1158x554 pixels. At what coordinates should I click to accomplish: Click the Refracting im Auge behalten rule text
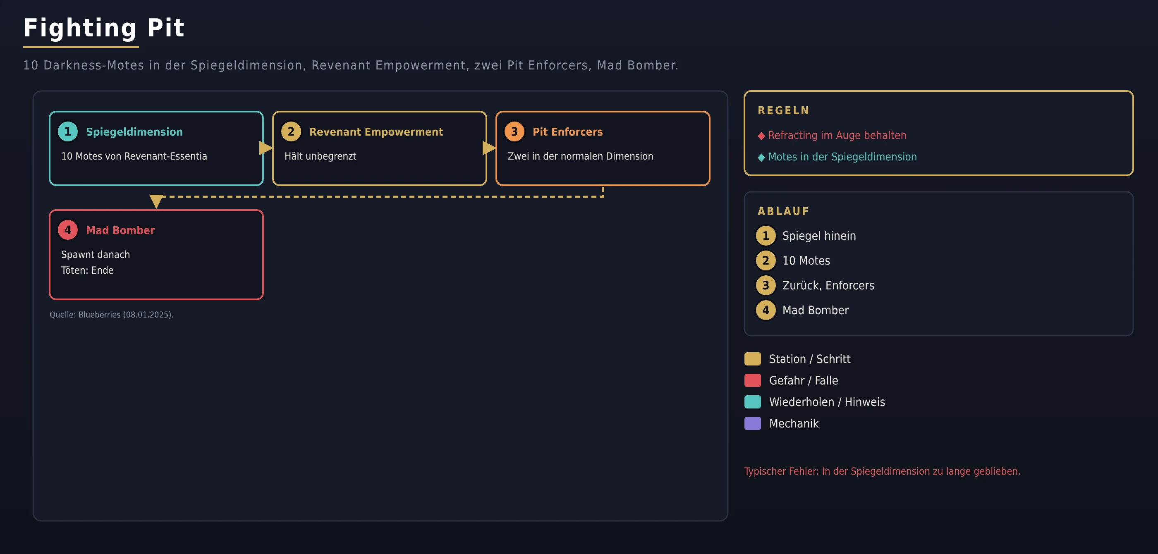coord(837,135)
